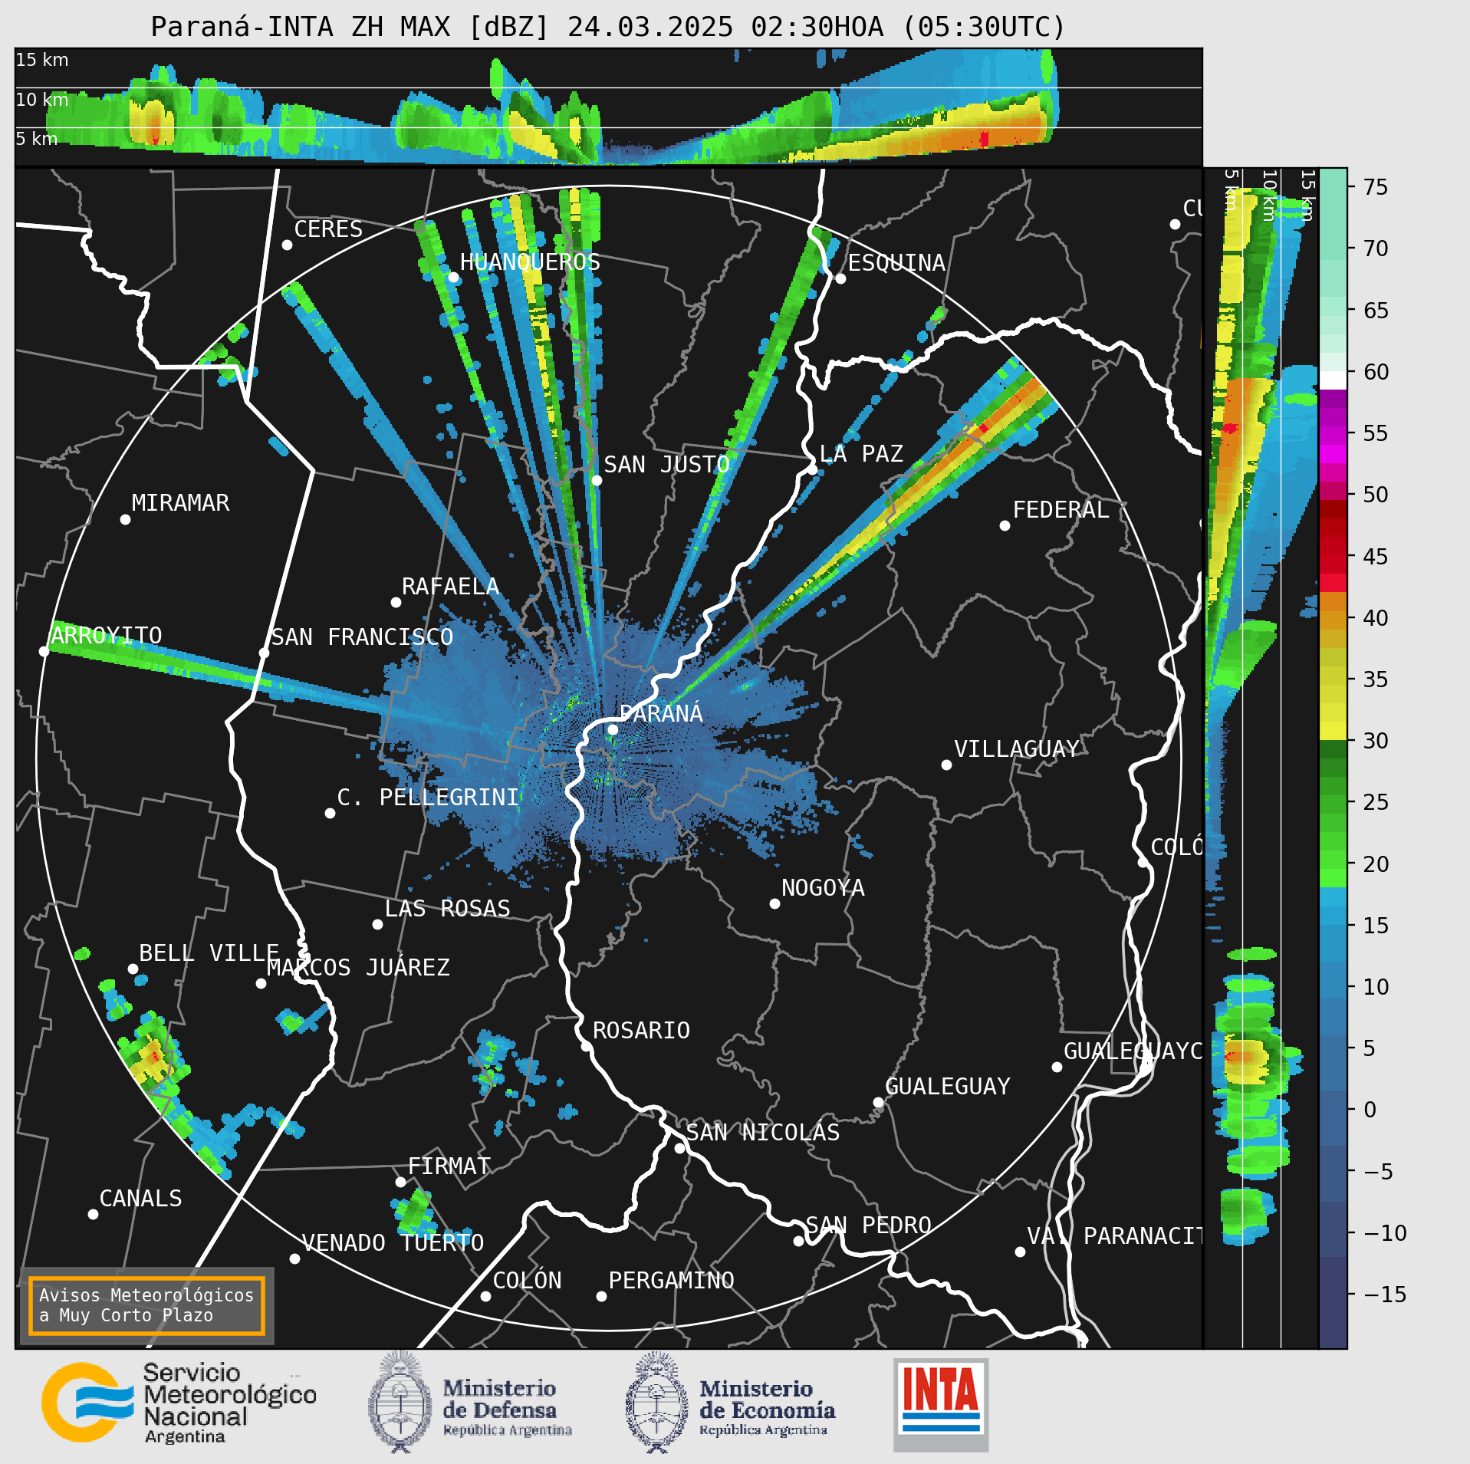This screenshot has height=1464, width=1470.
Task: Click the BELL VILLE label
Action: point(209,952)
